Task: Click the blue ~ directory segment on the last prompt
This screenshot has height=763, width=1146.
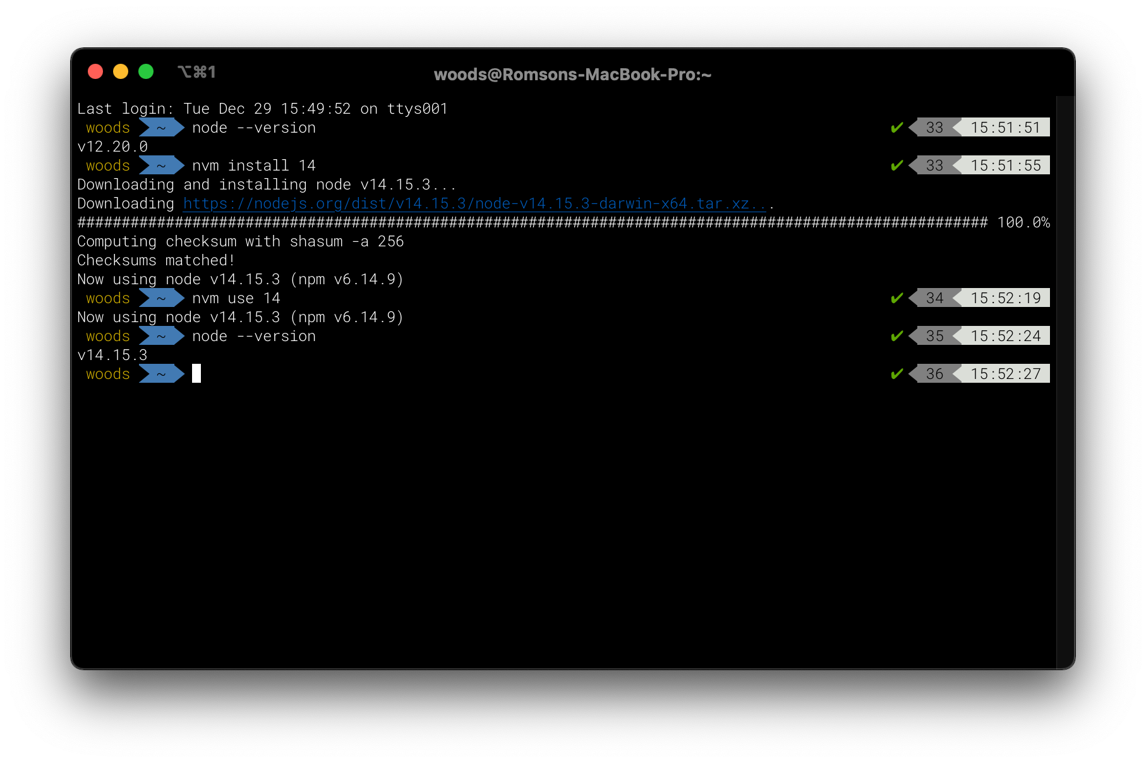Action: point(161,374)
